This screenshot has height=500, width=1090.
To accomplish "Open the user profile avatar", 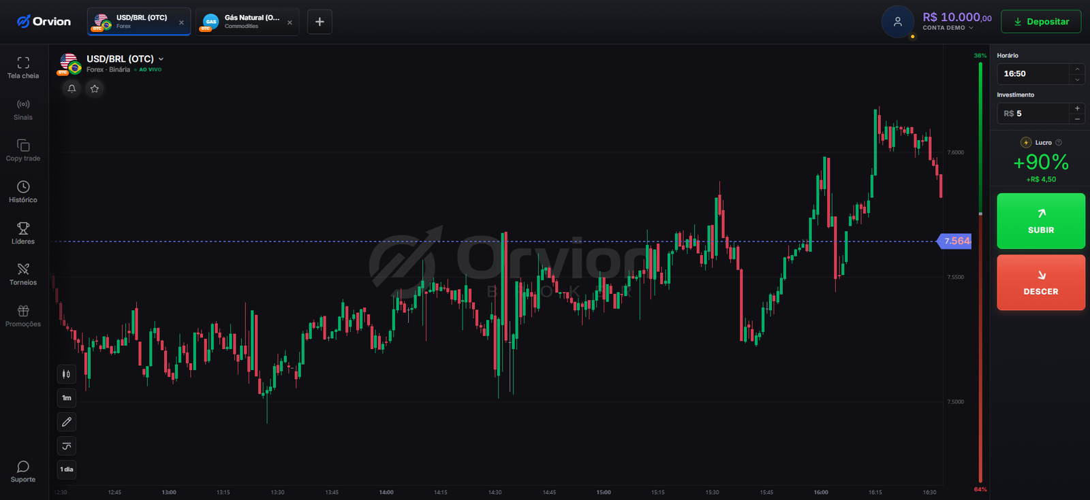I will point(898,22).
